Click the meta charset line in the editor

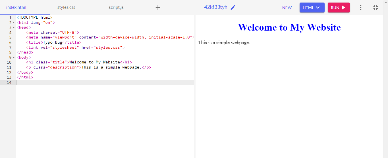tap(53, 33)
